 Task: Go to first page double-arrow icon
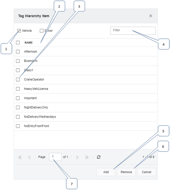click(20, 157)
